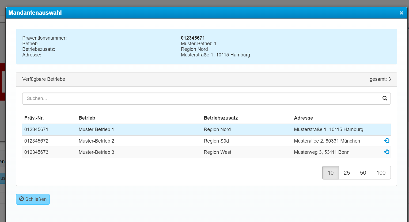
Task: Select table cell 012345671
Action: click(x=36, y=129)
